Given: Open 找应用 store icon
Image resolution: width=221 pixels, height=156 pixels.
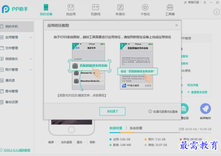Looking at the screenshot, I should tap(71, 7).
